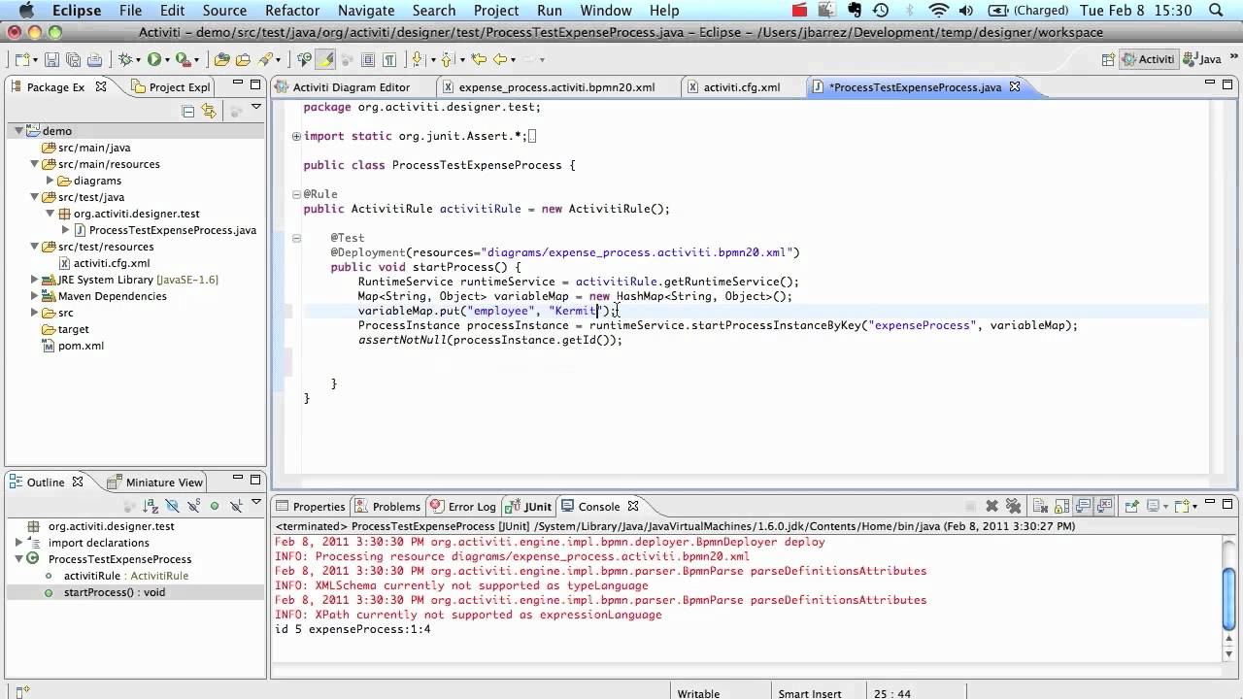This screenshot has height=699, width=1243.
Task: Click the Run External Tools icon
Action: pos(183,59)
